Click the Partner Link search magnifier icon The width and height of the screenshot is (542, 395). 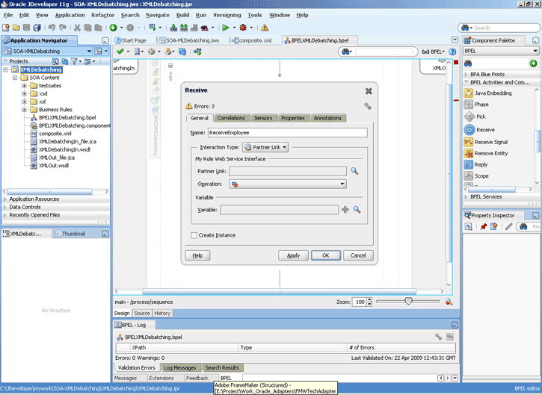click(x=354, y=171)
